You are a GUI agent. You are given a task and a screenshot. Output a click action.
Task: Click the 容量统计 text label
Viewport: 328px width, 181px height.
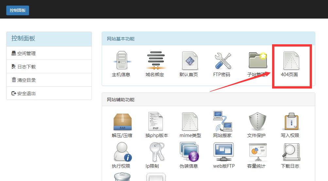point(256,166)
